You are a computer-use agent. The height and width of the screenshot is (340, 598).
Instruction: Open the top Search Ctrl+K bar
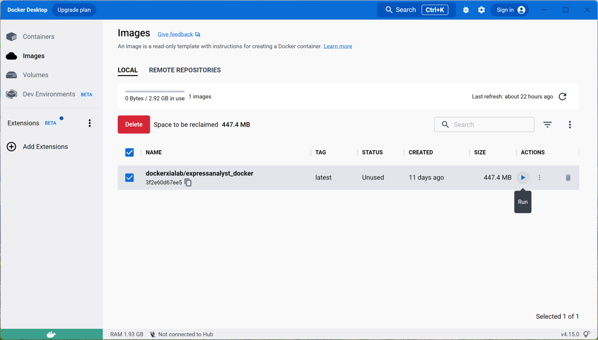[x=416, y=10]
